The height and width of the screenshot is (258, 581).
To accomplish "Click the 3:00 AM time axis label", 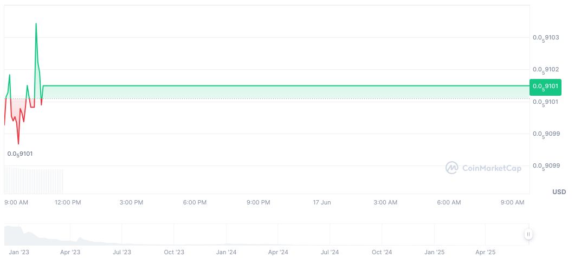I will click(x=385, y=202).
